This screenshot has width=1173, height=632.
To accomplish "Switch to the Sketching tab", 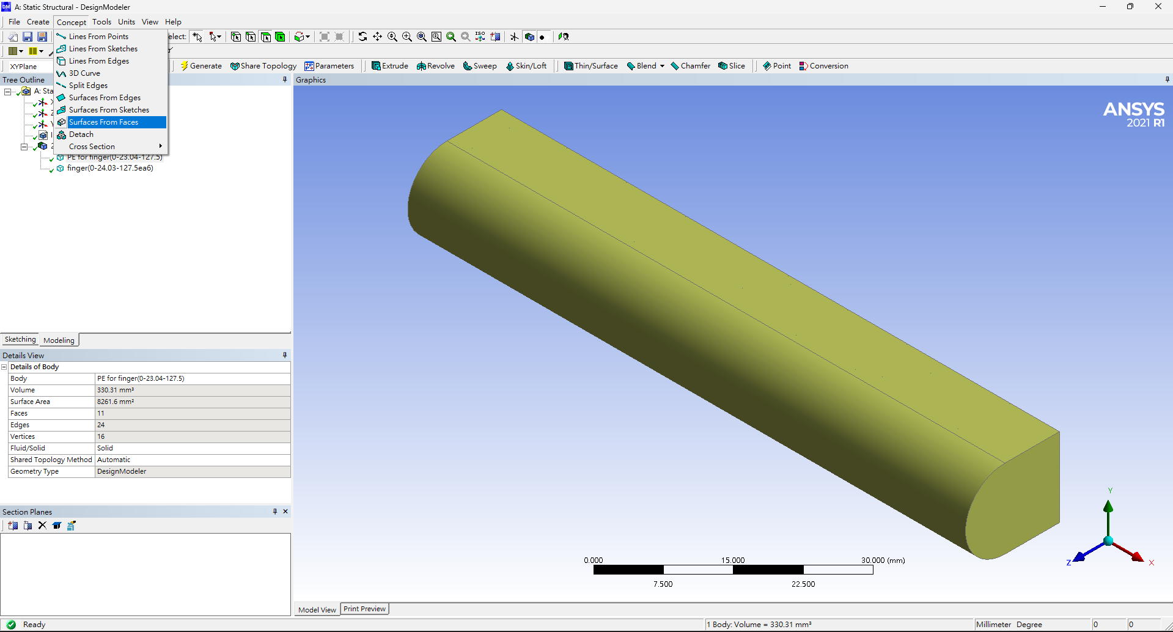I will (20, 340).
